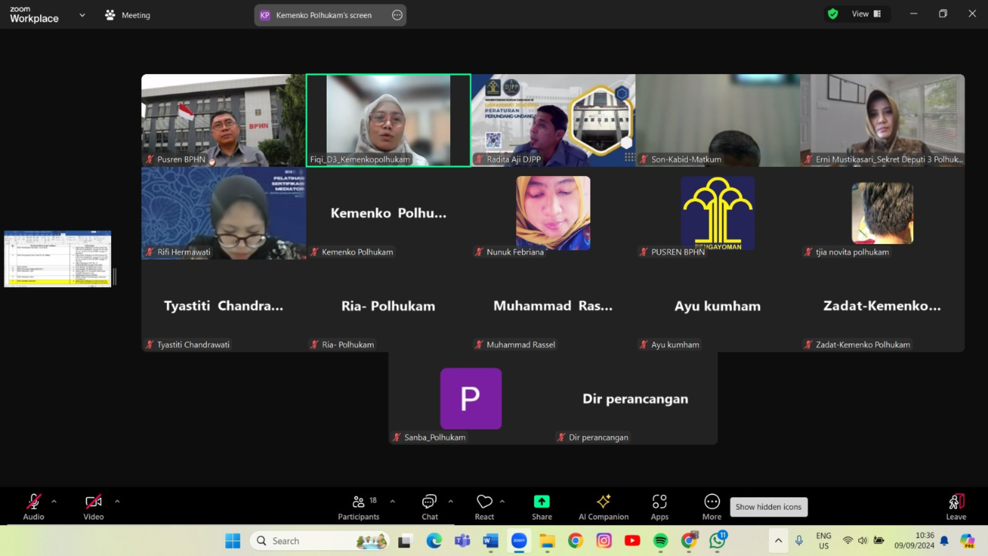Select Ayu kumham participant tile
The image size is (988, 556).
coord(718,305)
